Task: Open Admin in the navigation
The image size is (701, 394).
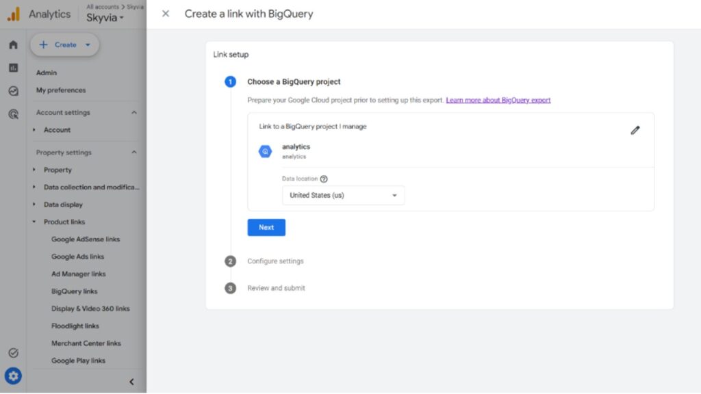Action: tap(47, 73)
